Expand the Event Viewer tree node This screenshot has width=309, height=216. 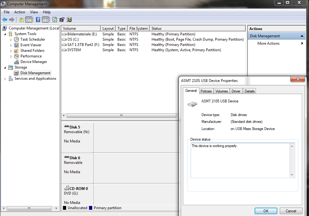11,45
